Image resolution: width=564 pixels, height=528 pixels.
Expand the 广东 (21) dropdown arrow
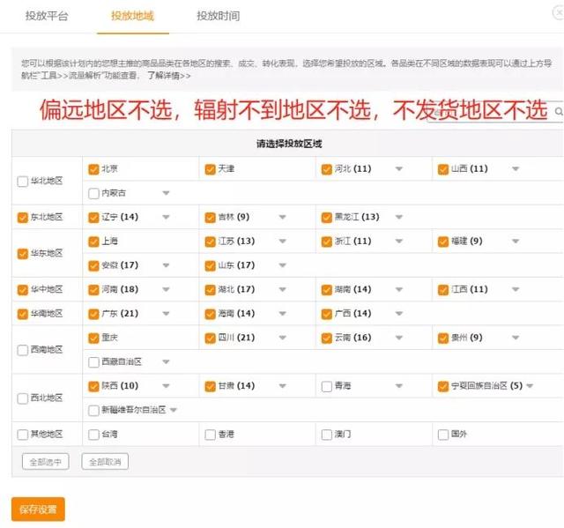click(166, 313)
